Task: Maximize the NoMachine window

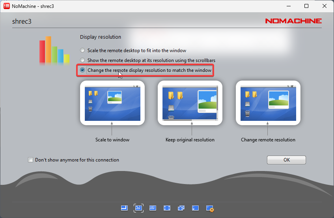Action: [x=306, y=6]
